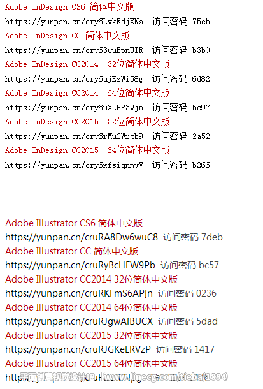The height and width of the screenshot is (389, 263).
Task: Open the Illustrator CC cruRyBcHFW9Pb link
Action: [80, 265]
